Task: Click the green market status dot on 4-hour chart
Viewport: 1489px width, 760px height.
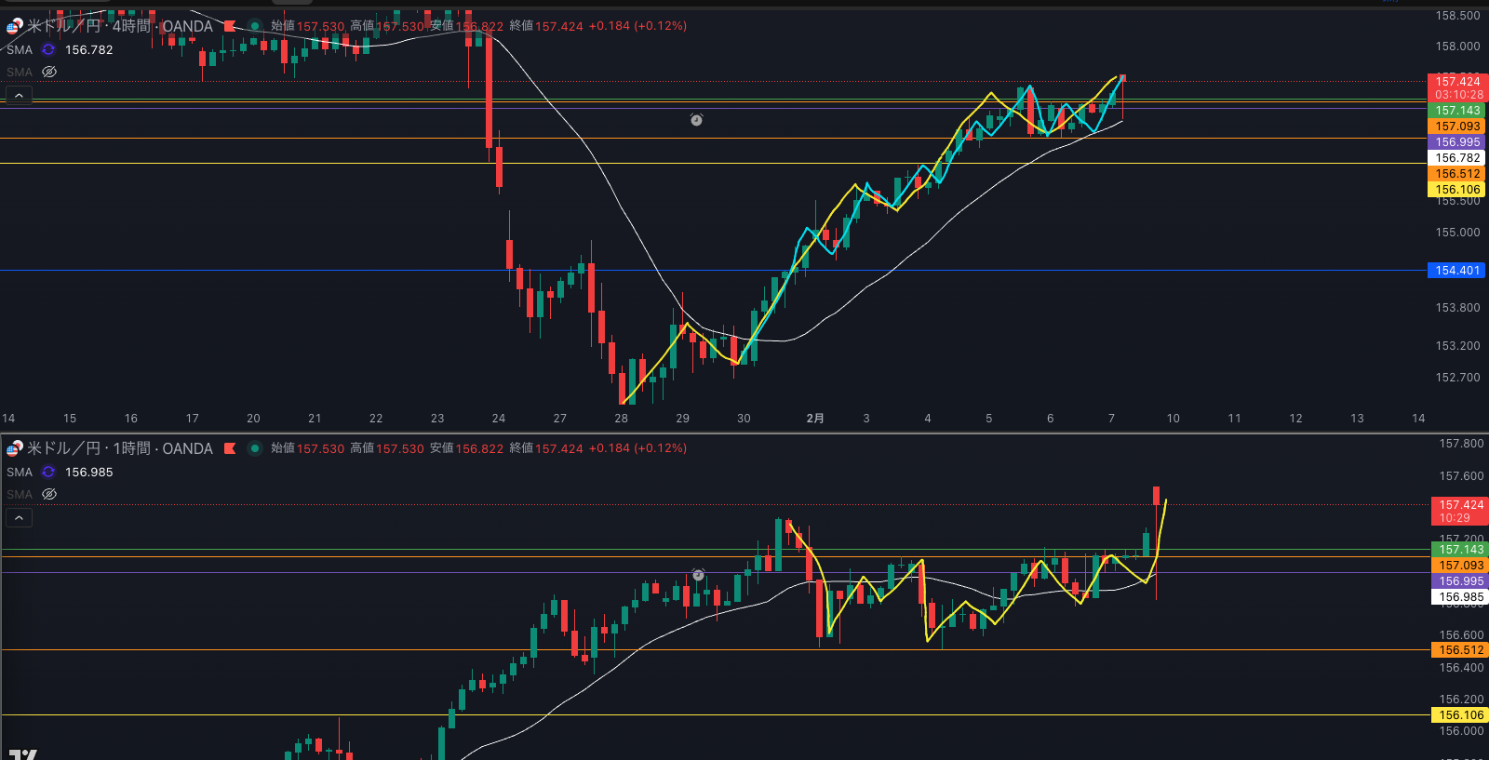Action: [x=254, y=26]
